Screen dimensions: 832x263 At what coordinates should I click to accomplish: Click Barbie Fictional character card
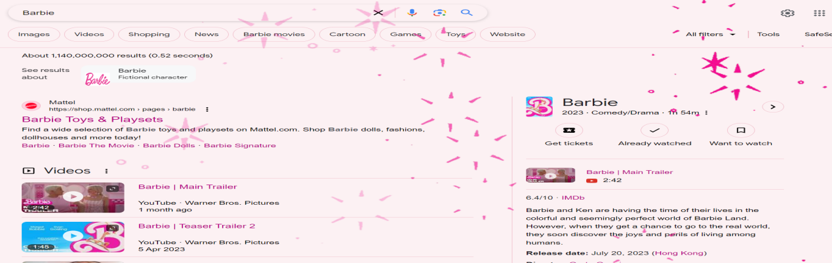[x=138, y=74]
